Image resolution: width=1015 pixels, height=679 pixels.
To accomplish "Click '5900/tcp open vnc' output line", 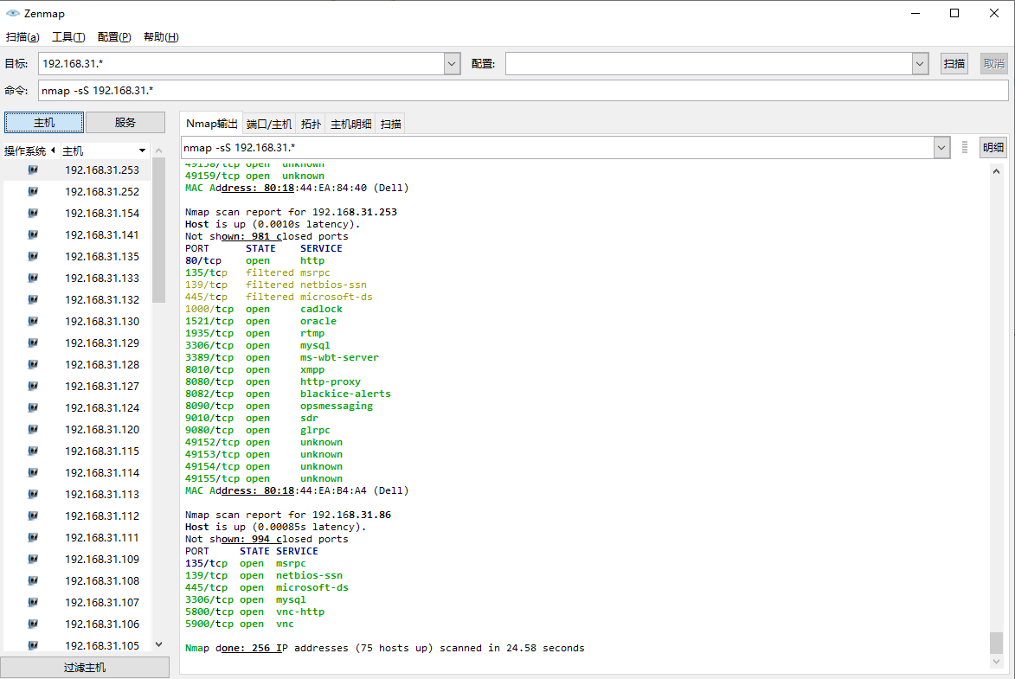I will pos(240,624).
